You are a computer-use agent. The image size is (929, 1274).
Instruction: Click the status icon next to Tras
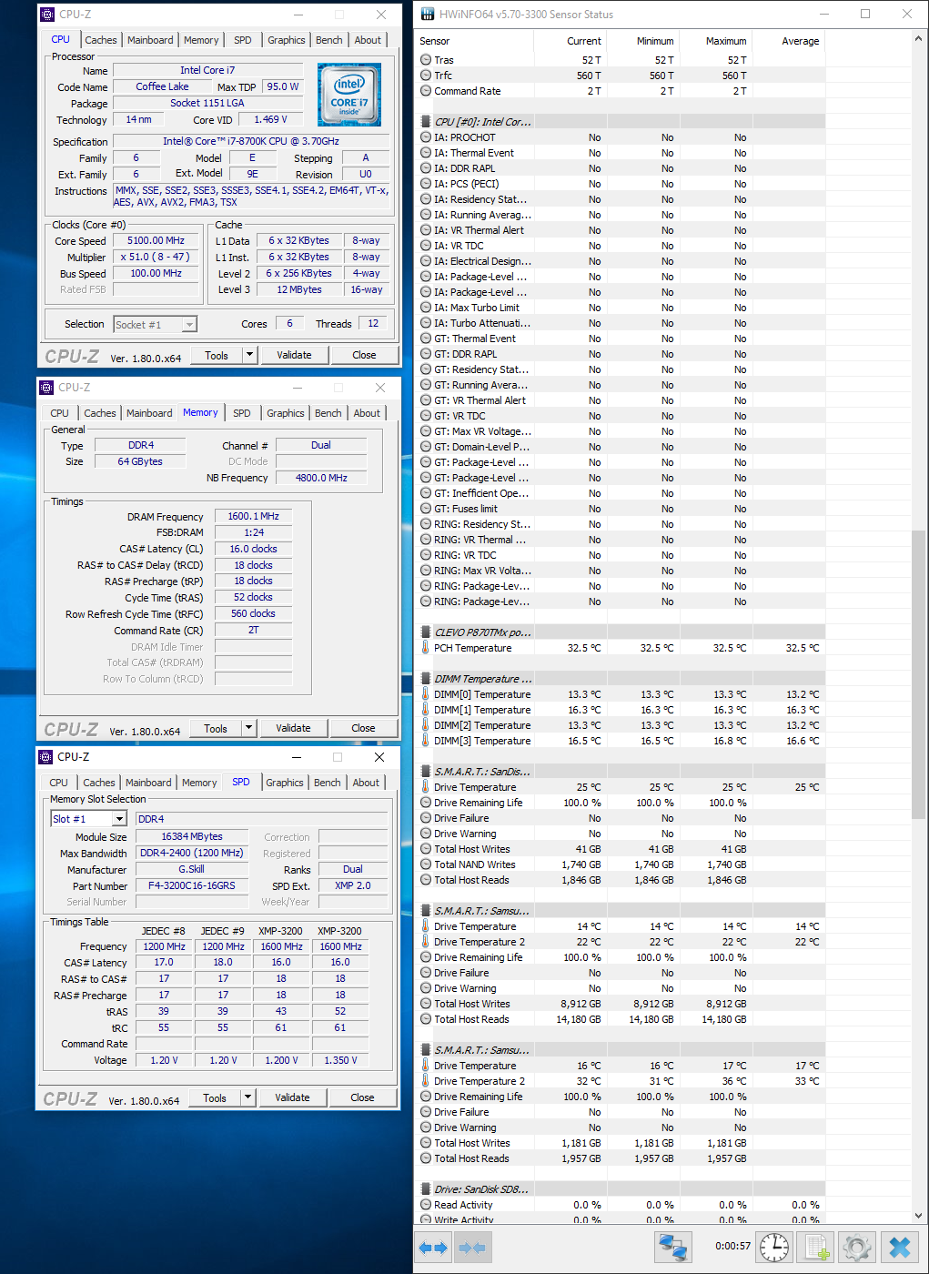tap(426, 60)
